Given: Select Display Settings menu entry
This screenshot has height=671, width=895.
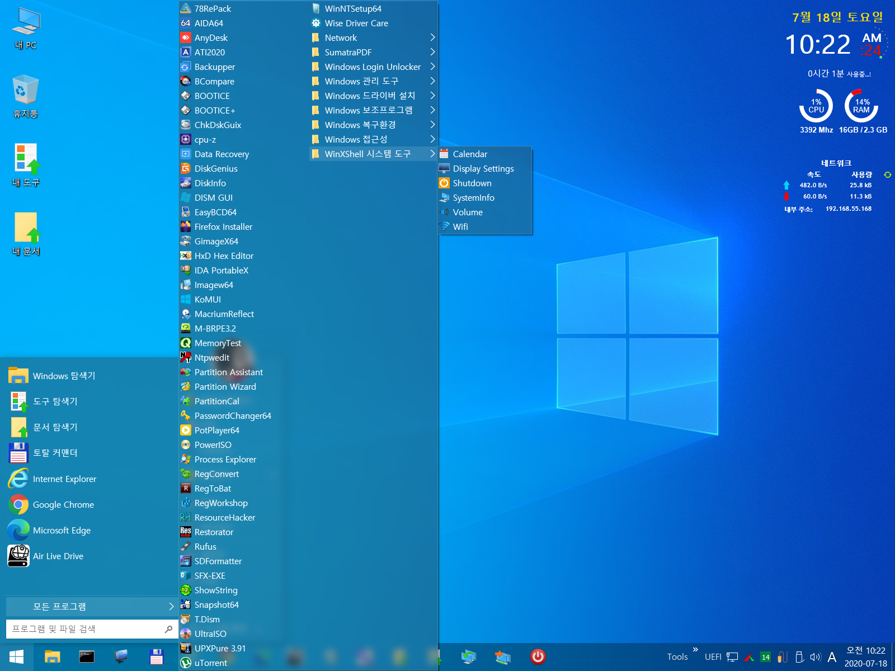Looking at the screenshot, I should tap(484, 168).
